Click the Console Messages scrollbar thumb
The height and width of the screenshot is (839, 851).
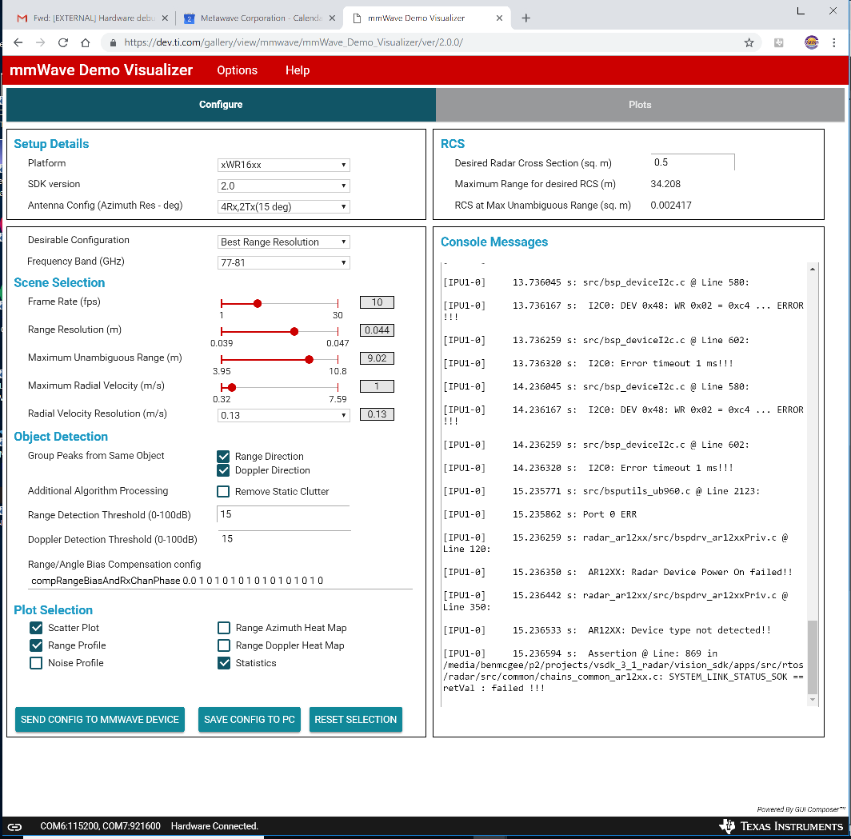(813, 657)
